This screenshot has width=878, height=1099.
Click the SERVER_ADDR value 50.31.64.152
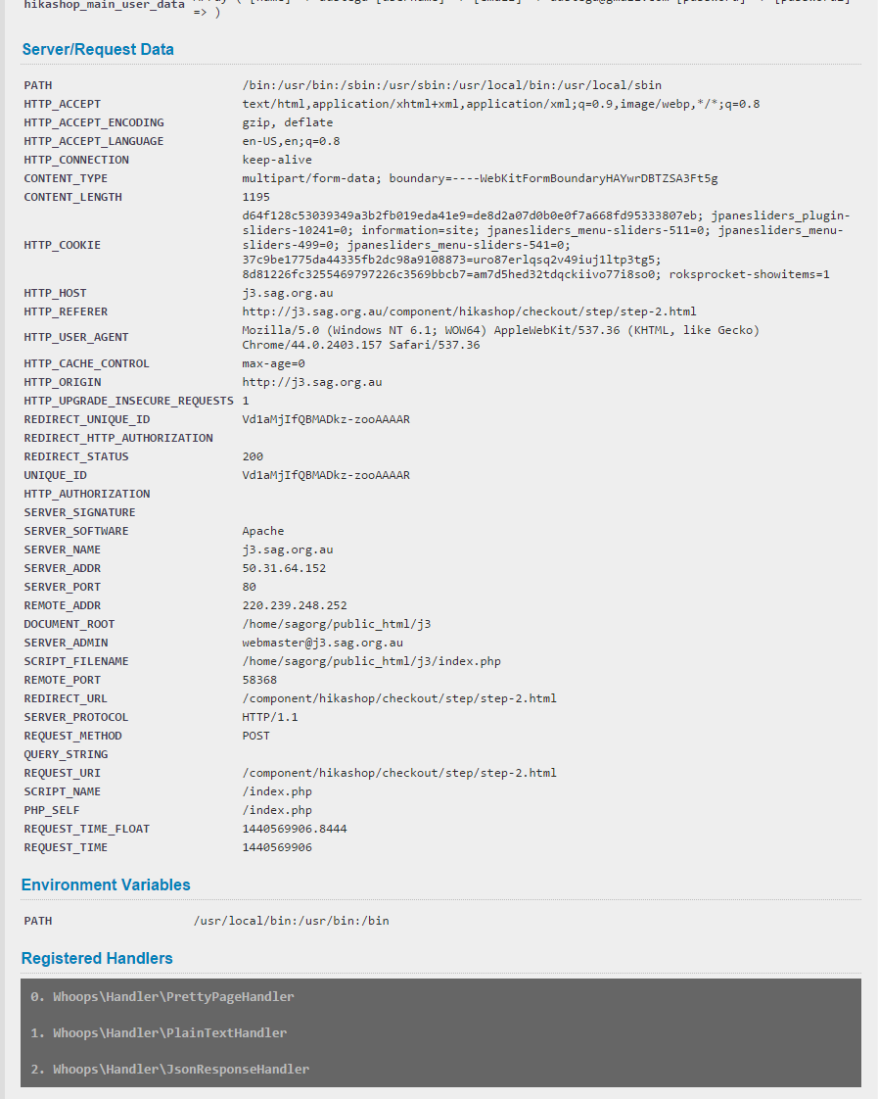coord(284,568)
